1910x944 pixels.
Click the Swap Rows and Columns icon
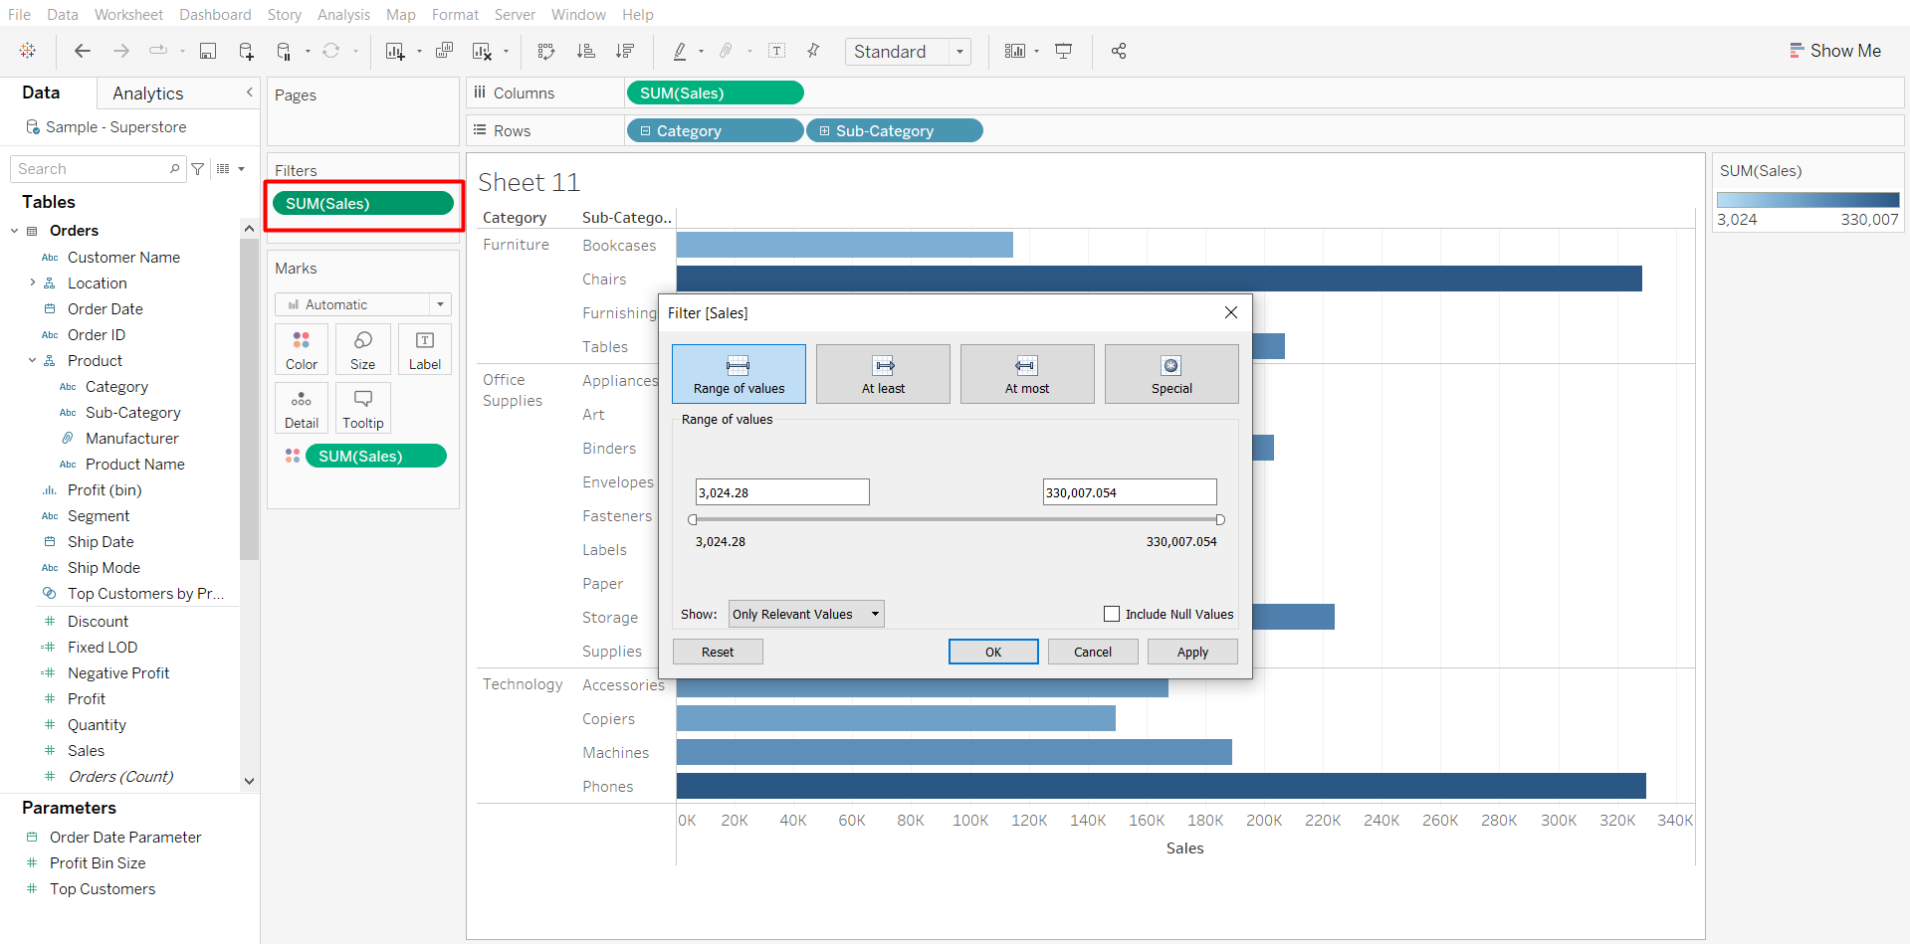pos(546,51)
